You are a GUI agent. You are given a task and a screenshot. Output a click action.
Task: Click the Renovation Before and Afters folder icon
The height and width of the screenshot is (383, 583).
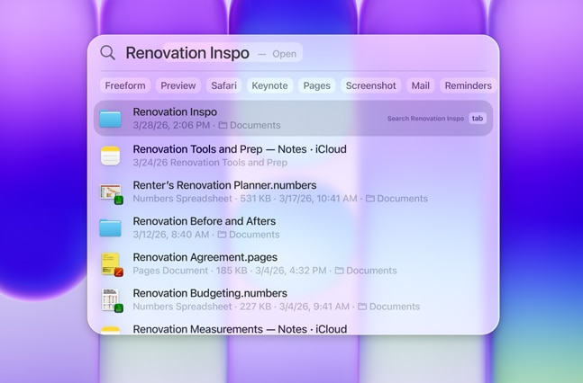coord(111,227)
